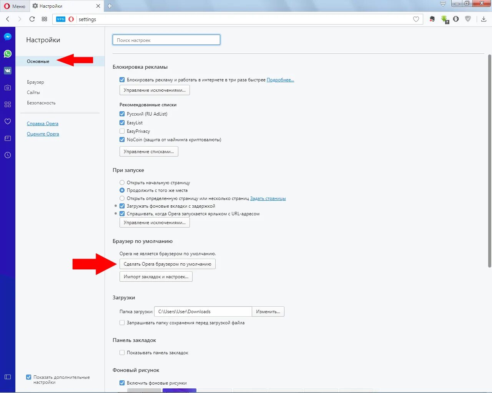The height and width of the screenshot is (393, 492).
Task: Toggle NoCoin mining protection checkbox
Action: coord(122,140)
